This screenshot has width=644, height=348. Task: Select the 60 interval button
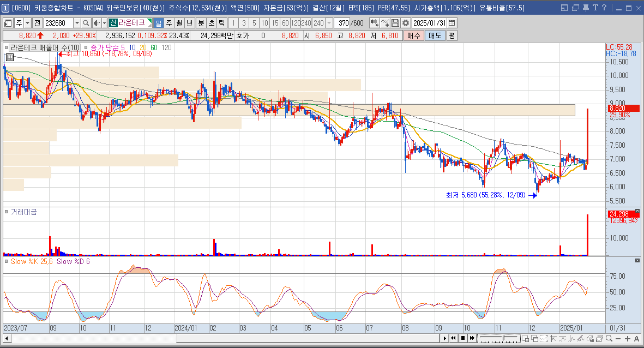pos(285,23)
